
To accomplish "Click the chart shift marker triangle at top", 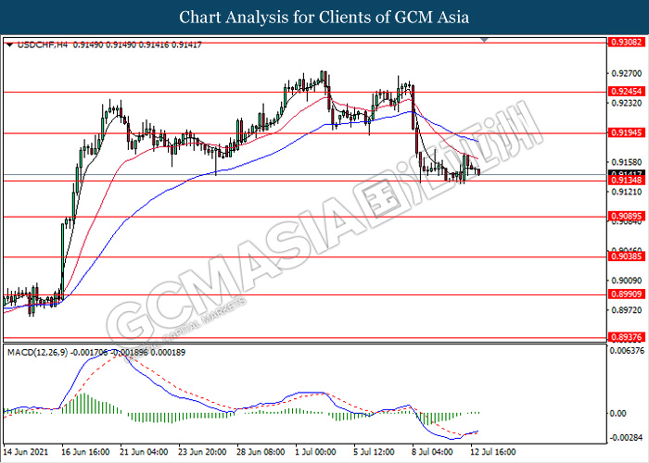I will pos(484,40).
